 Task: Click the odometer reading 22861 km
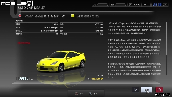coord(24,79)
